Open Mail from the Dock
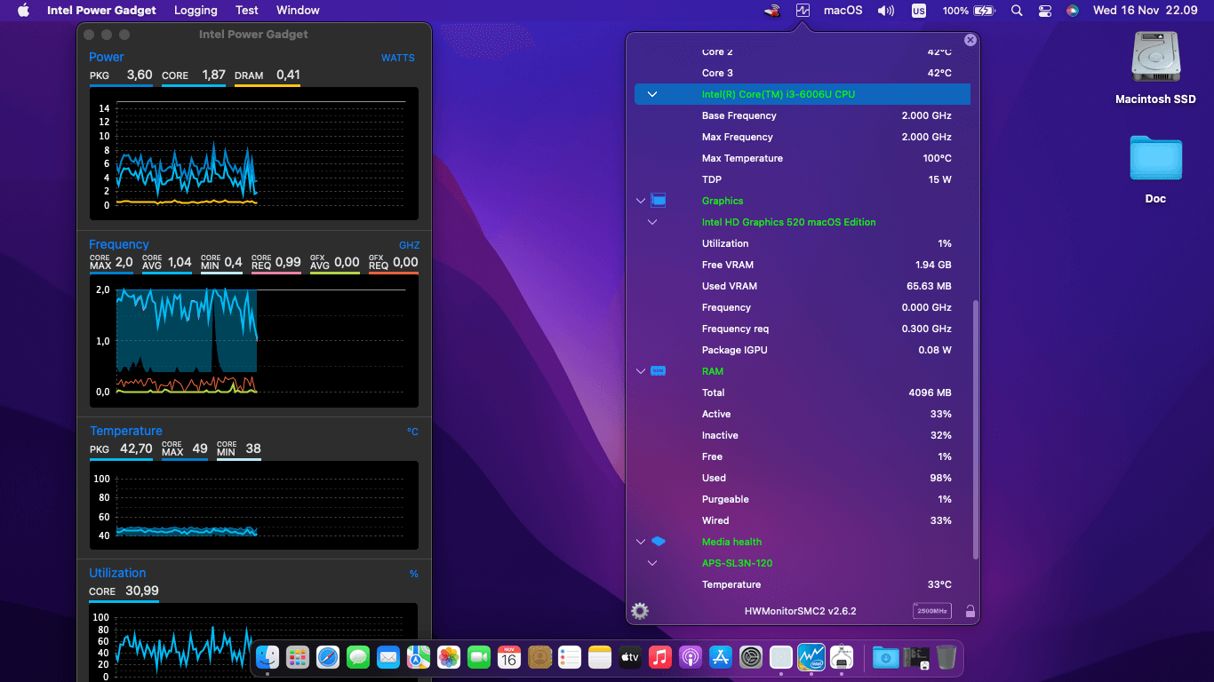The image size is (1214, 682). click(388, 657)
